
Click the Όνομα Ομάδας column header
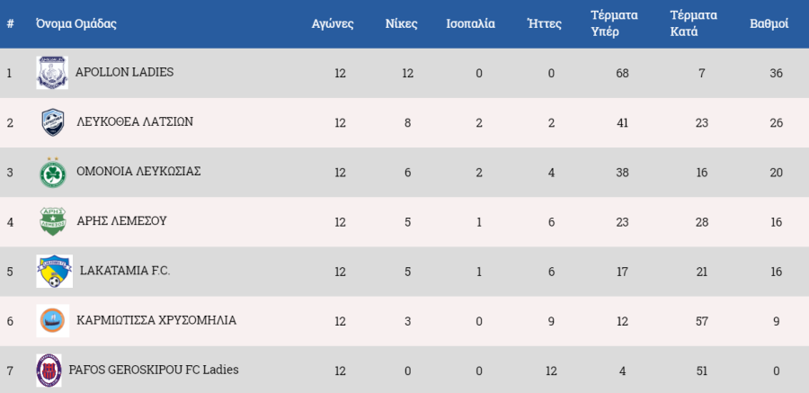[x=76, y=23]
